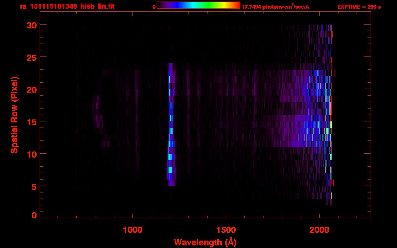
Task: Click the 1000 wavelength tick label
Action: (133, 230)
